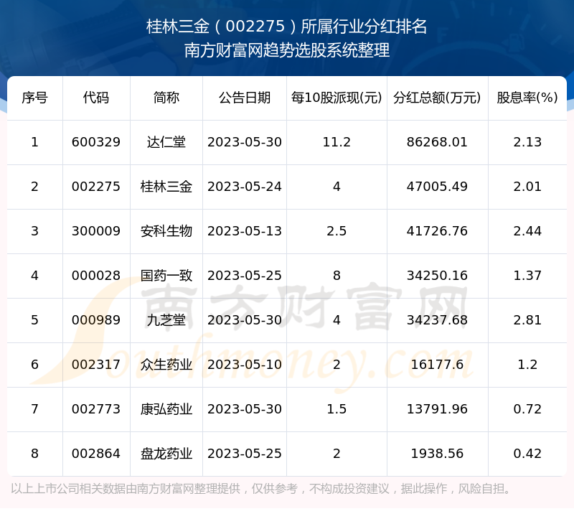Select the 代码 column header

pyautogui.click(x=96, y=98)
